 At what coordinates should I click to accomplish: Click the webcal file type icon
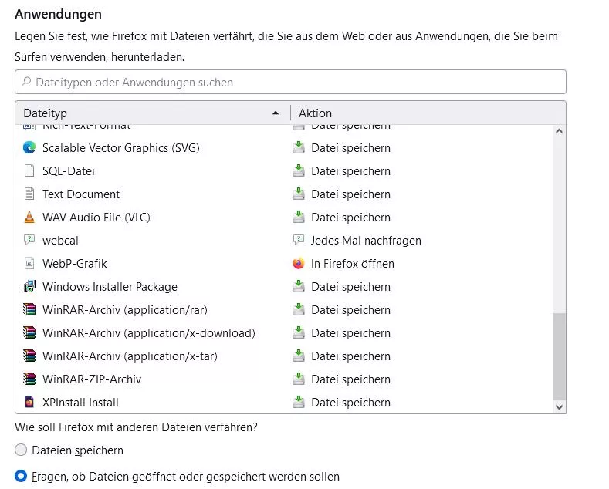click(x=29, y=241)
